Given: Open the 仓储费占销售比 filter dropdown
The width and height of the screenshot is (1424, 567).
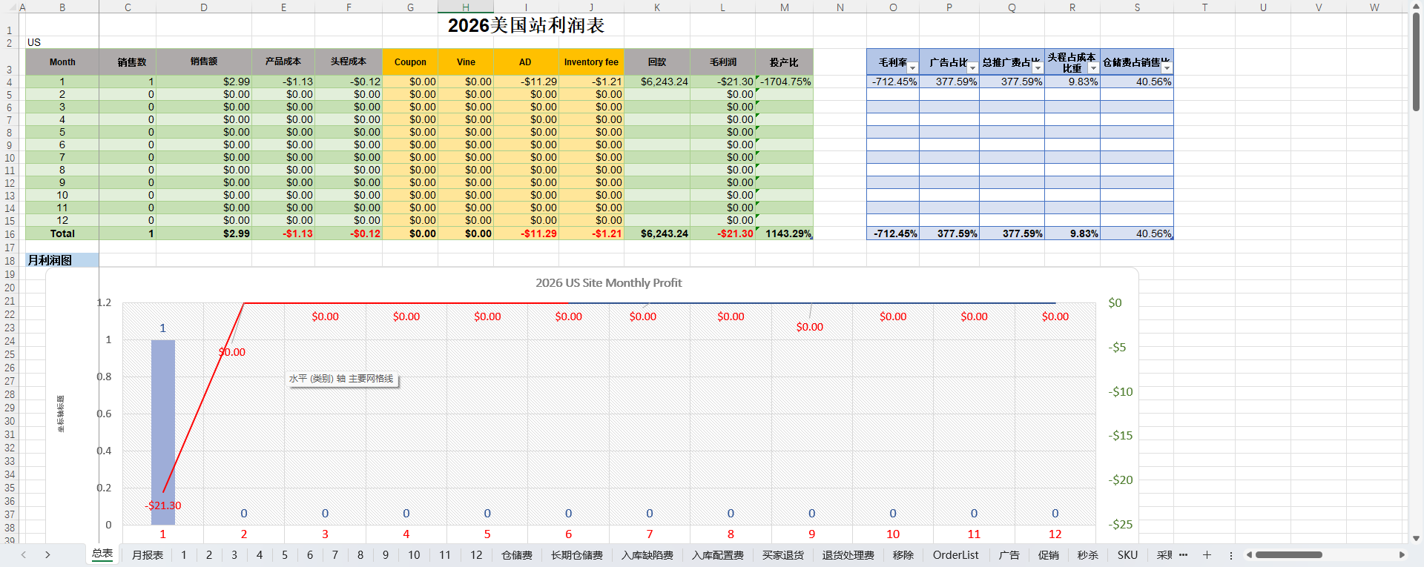Looking at the screenshot, I should point(1167,68).
